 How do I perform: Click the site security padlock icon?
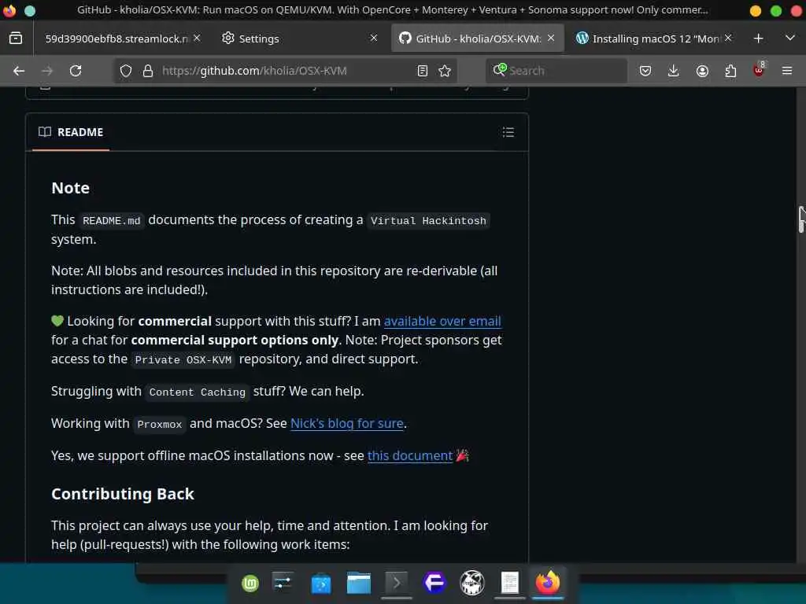coord(148,71)
